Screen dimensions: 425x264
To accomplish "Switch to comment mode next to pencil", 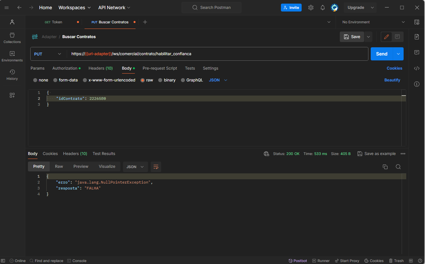I will click(x=397, y=37).
